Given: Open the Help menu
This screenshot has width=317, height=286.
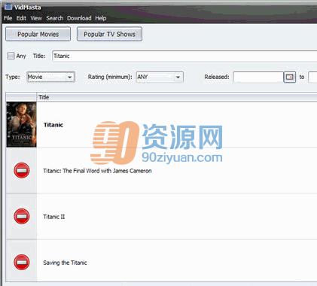Looking at the screenshot, I should pyautogui.click(x=100, y=18).
